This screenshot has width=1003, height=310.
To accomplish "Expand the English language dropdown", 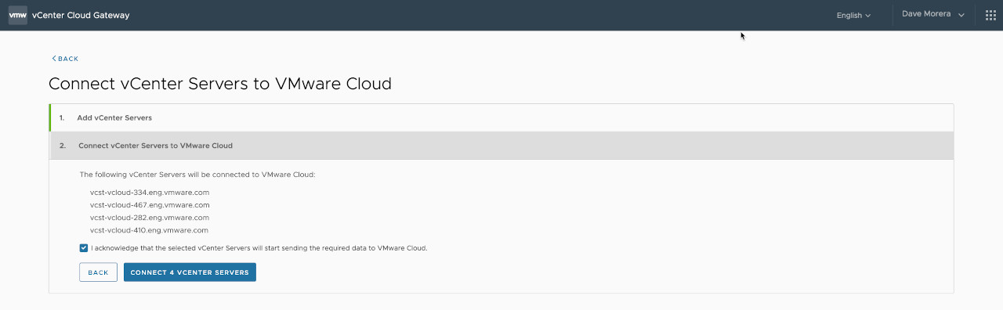I will [853, 15].
